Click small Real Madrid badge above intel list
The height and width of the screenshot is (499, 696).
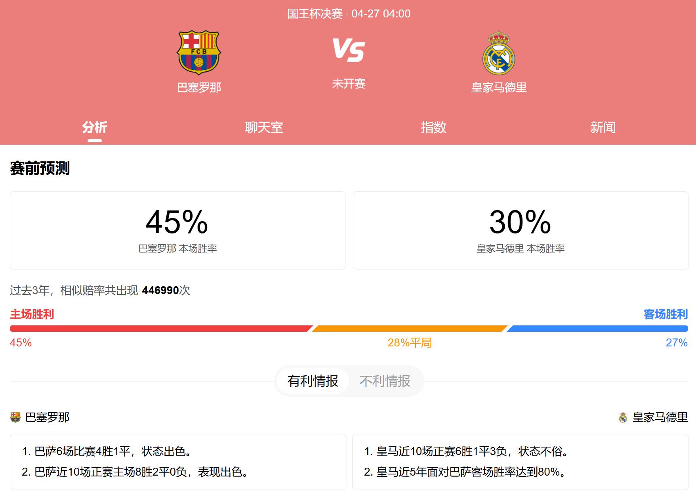(623, 417)
